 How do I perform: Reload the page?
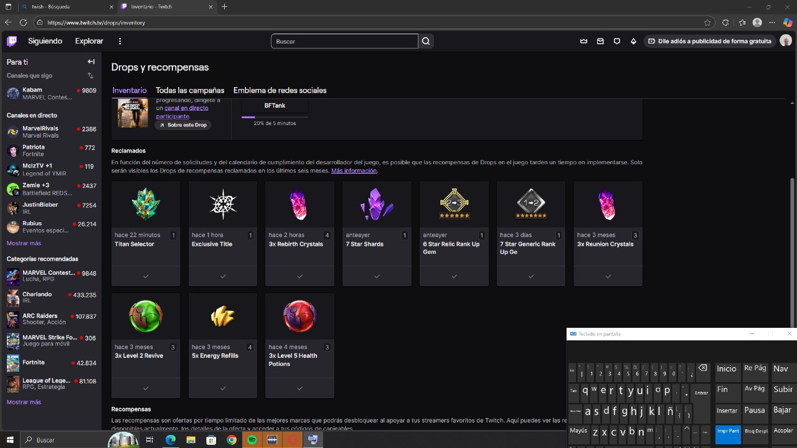23,22
